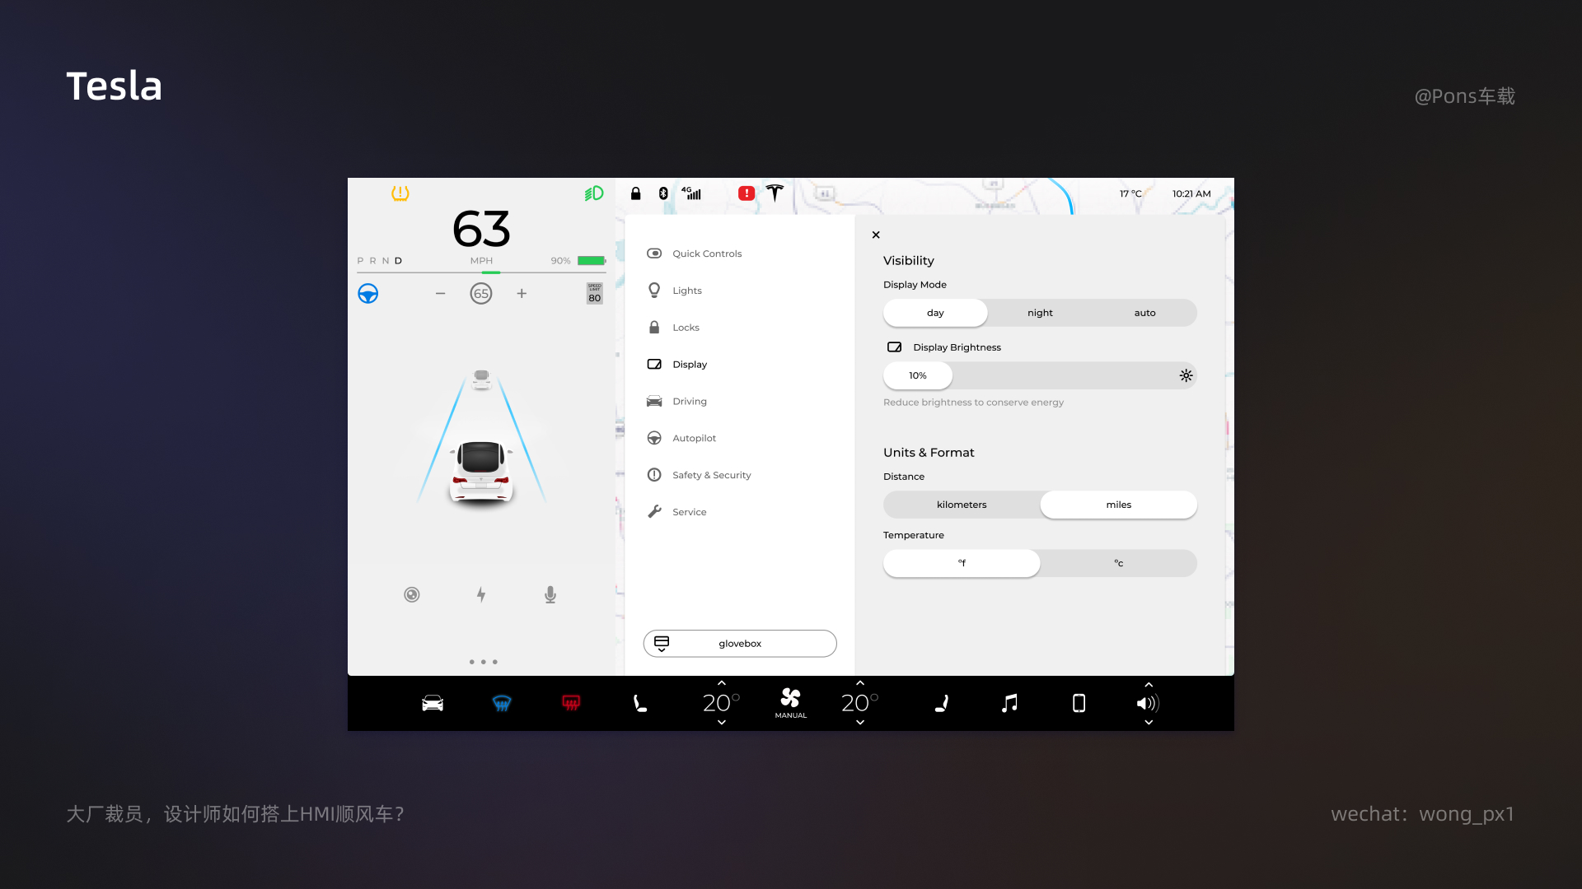
Task: Click the glovebox button
Action: point(740,644)
